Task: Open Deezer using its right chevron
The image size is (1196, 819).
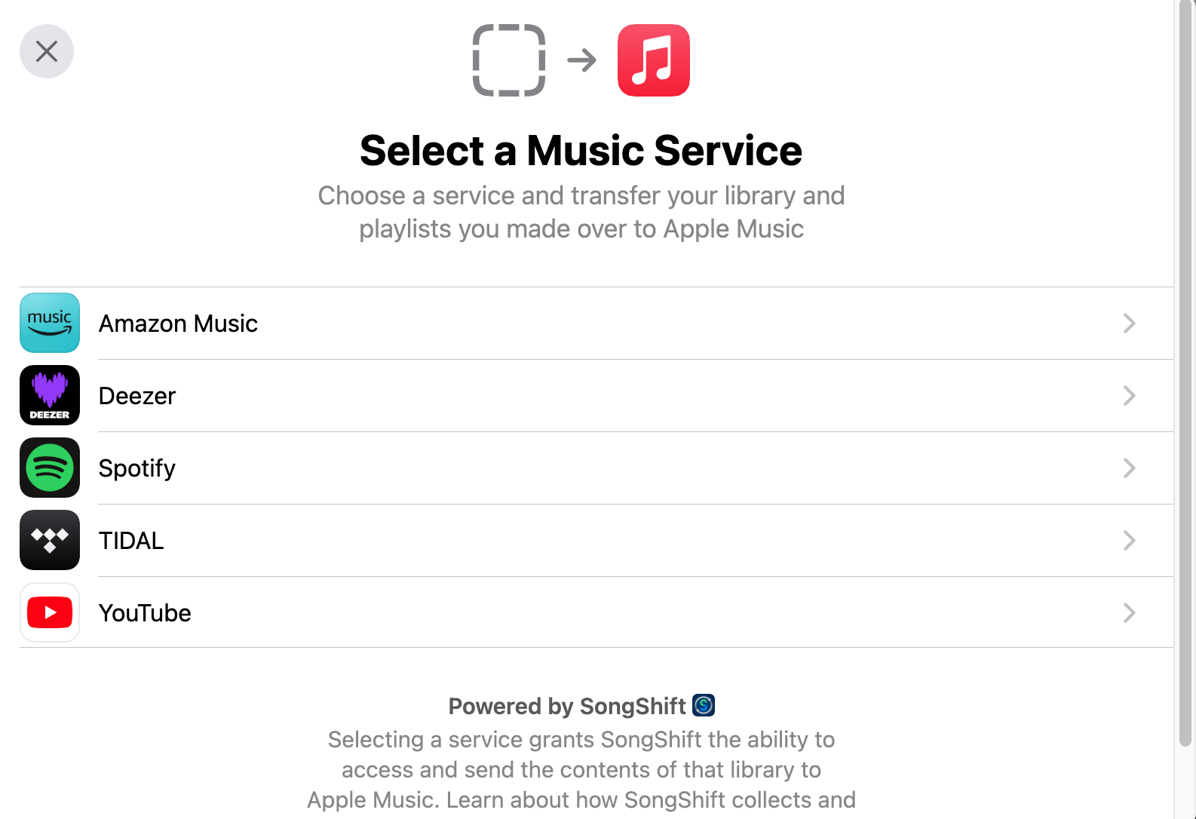Action: (1129, 396)
